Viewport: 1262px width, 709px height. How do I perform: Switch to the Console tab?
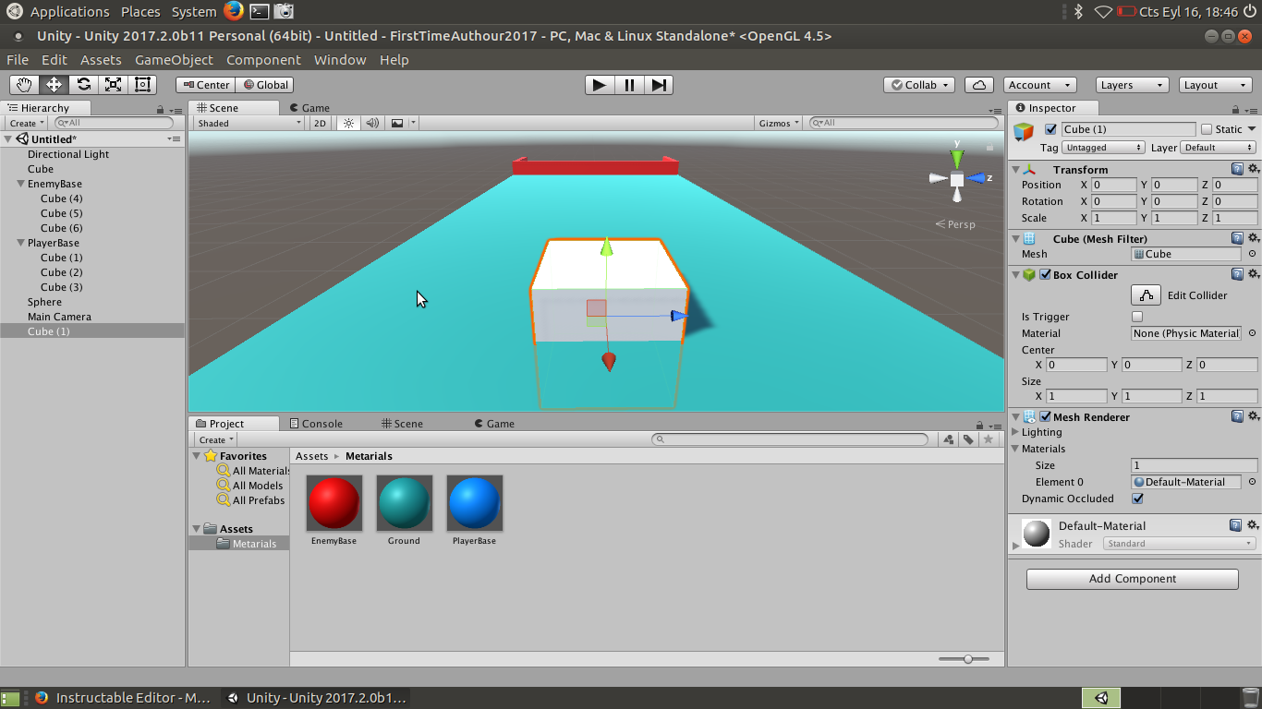pos(316,424)
